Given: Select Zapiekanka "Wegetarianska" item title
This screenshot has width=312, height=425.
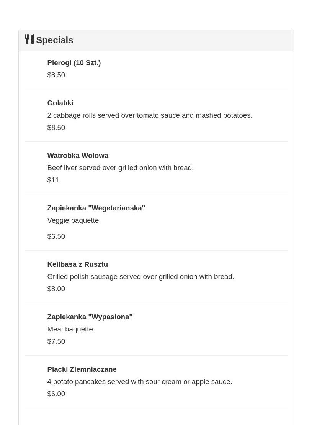Looking at the screenshot, I should 96,208.
